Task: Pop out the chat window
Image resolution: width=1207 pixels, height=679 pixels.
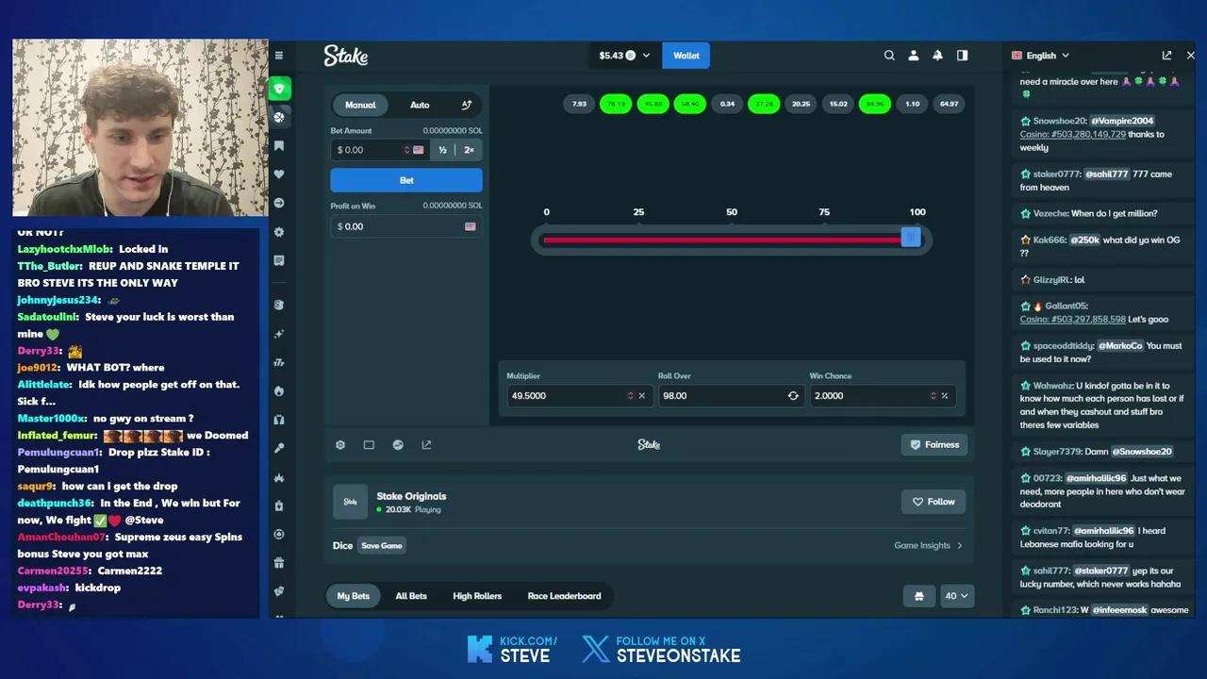Action: pos(1166,56)
